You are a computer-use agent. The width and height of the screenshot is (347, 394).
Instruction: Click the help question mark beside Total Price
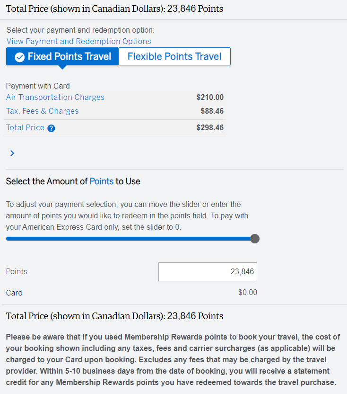click(x=52, y=128)
